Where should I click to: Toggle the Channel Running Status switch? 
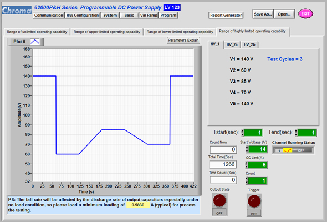pyautogui.click(x=293, y=150)
